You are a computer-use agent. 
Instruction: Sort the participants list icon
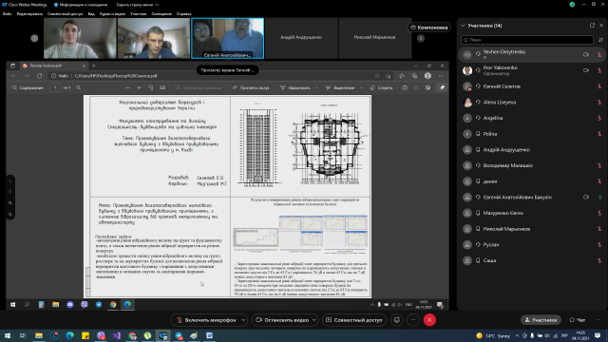(x=600, y=40)
